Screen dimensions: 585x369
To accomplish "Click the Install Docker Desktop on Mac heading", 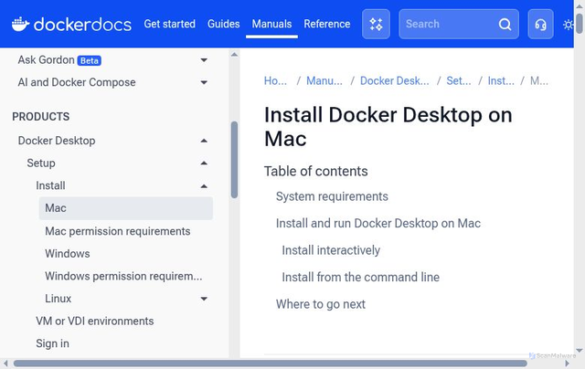I will point(388,127).
